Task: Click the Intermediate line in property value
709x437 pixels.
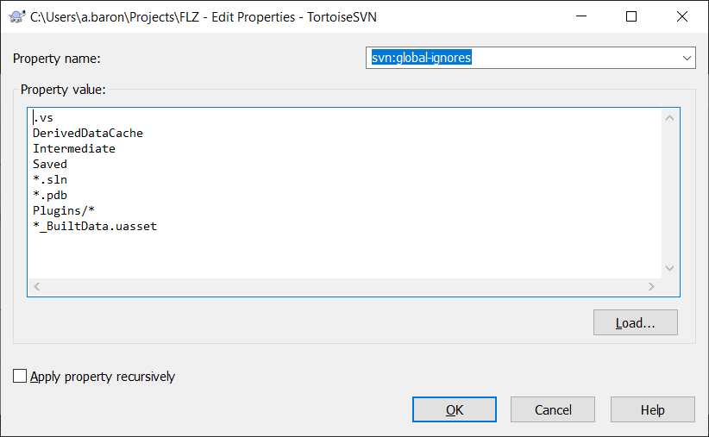Action: pyautogui.click(x=74, y=148)
